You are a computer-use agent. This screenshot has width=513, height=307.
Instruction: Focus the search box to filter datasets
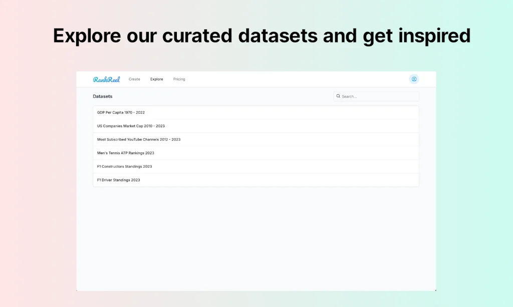point(376,96)
